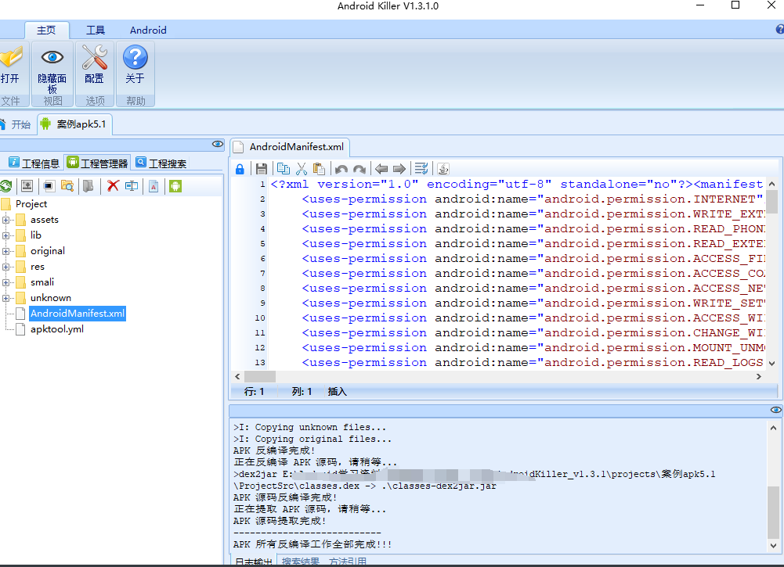Switch to the 工具 ribbon tab
The height and width of the screenshot is (567, 784).
pos(96,31)
